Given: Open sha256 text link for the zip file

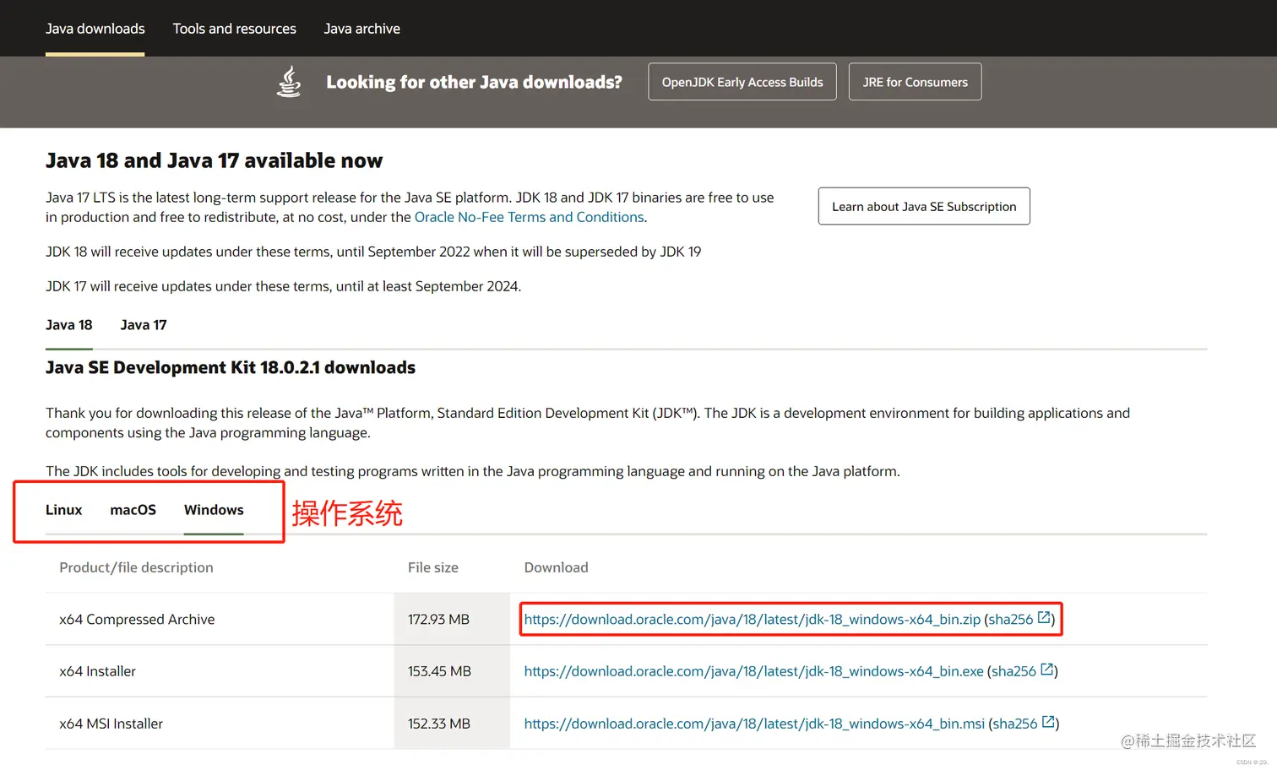Looking at the screenshot, I should point(1011,619).
